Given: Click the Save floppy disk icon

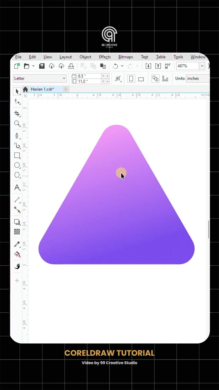Looking at the screenshot, I should [x=42, y=66].
